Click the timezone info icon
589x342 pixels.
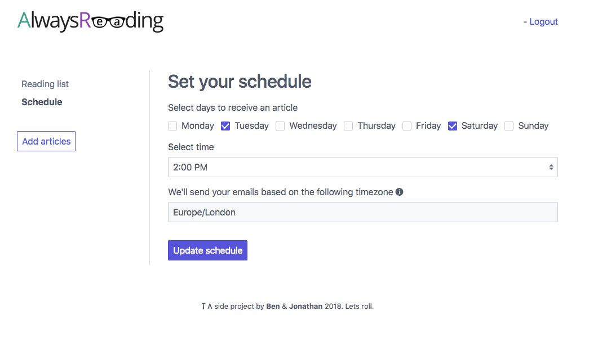click(x=400, y=192)
